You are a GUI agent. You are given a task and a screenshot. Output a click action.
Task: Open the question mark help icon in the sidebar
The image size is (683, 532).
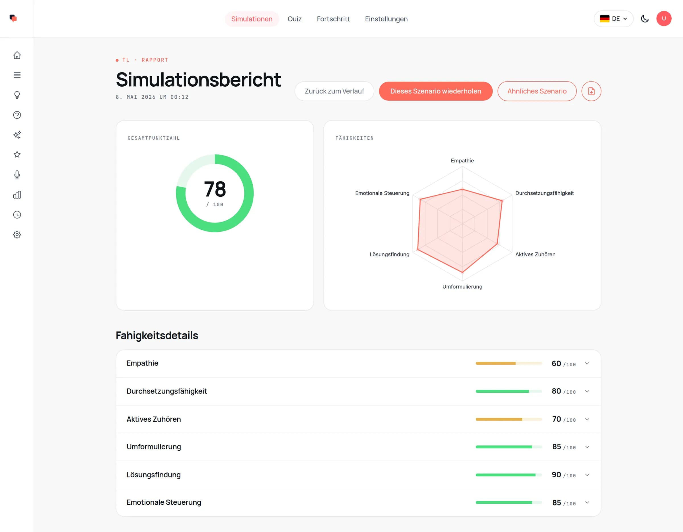click(x=17, y=115)
